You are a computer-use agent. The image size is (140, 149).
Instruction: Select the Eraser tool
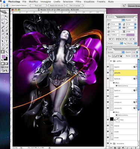pyautogui.click(x=3, y=34)
